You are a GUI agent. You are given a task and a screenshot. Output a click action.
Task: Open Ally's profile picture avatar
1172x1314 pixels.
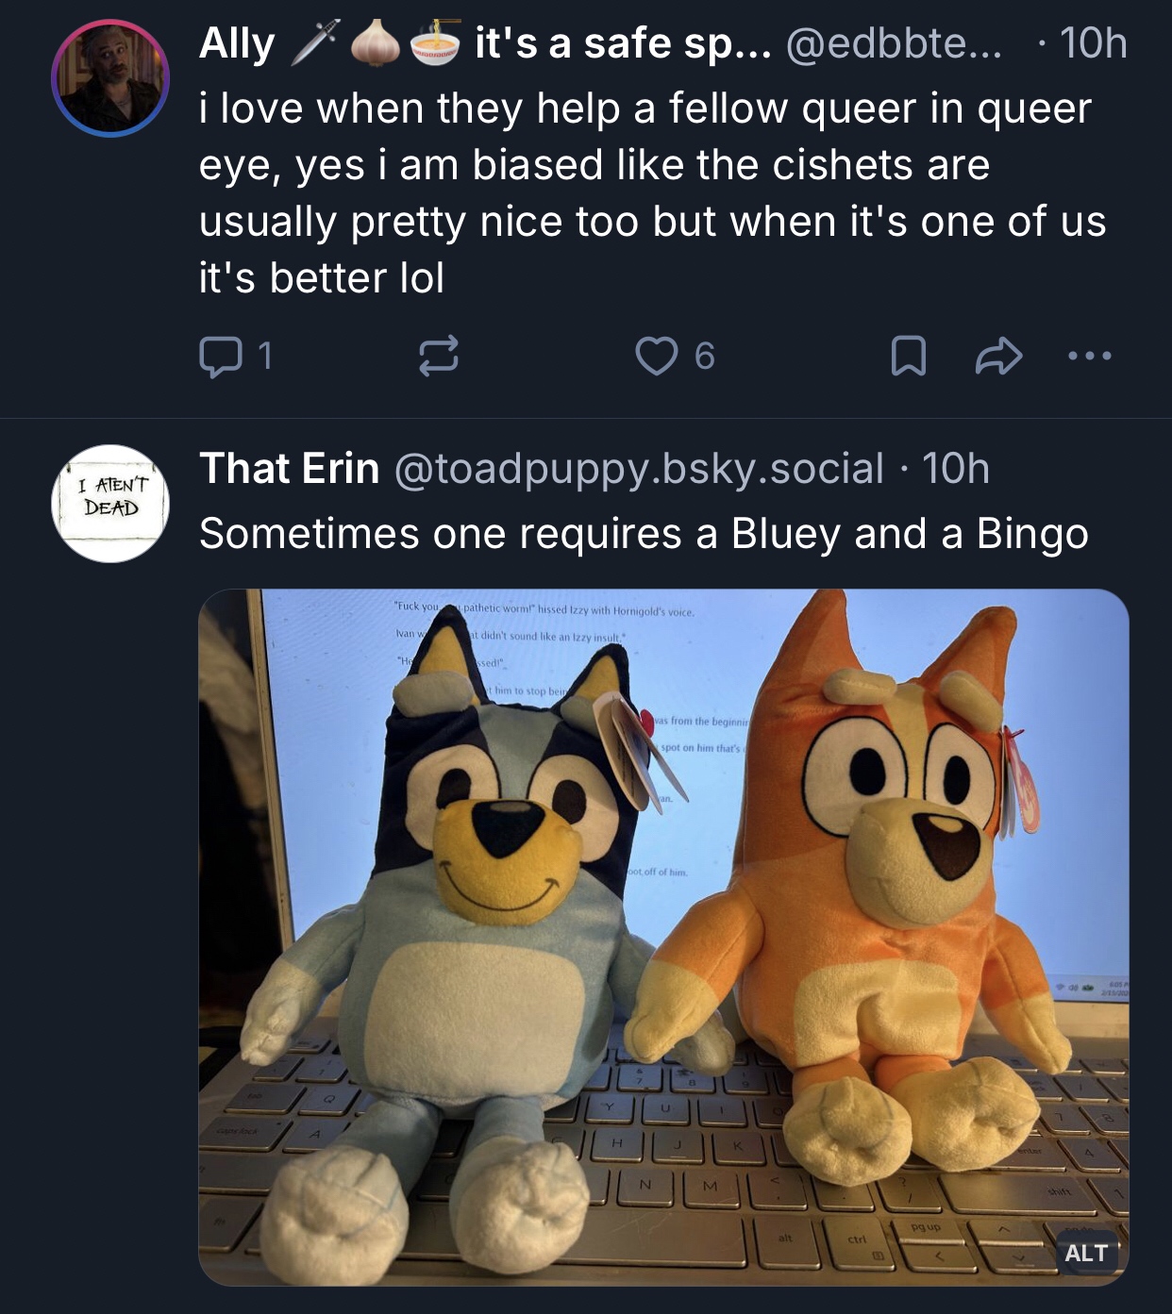click(x=110, y=78)
